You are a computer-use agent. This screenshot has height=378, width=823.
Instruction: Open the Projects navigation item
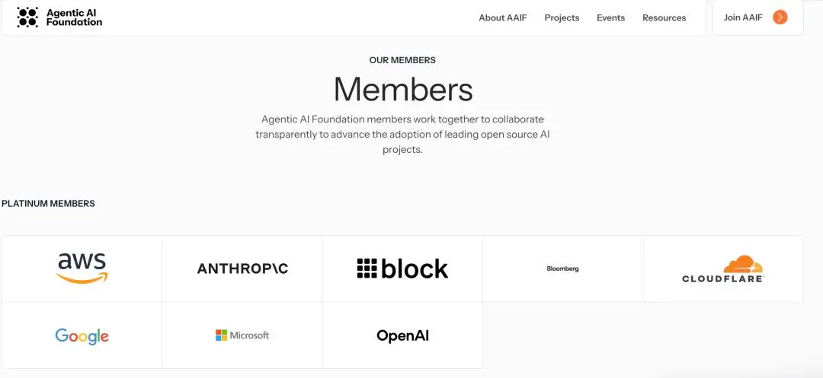(562, 17)
